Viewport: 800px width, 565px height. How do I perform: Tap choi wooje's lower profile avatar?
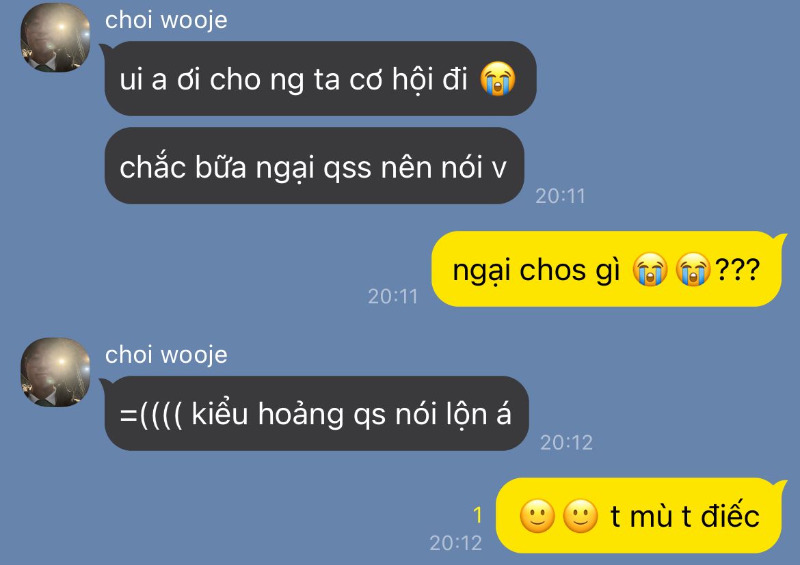tap(55, 372)
